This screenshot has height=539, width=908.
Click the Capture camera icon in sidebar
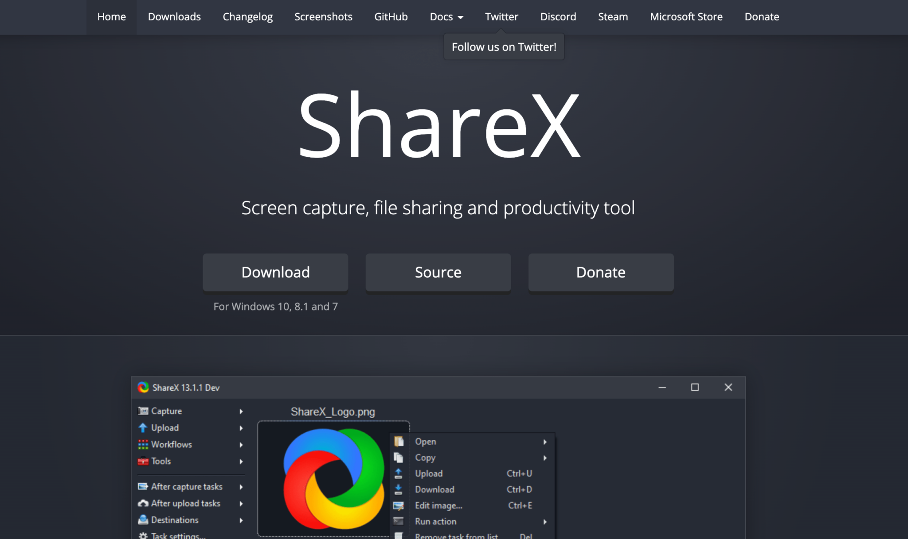point(143,411)
